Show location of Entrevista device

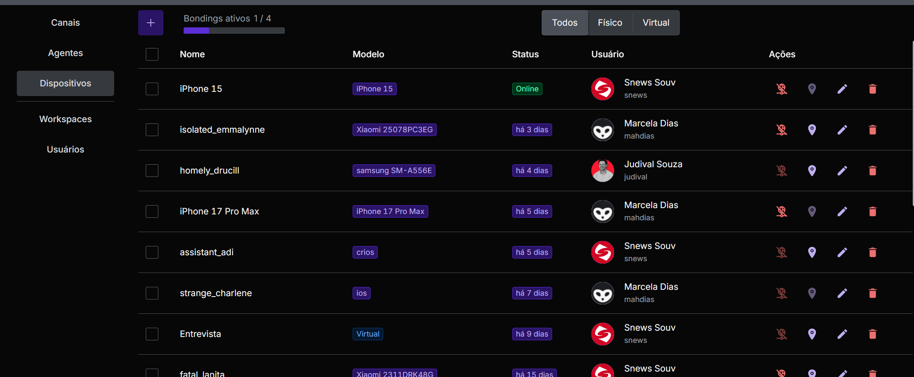coord(812,334)
